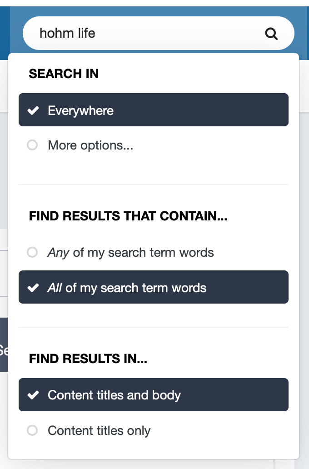Click the italic word "Any"
The width and height of the screenshot is (309, 469).
coord(58,252)
